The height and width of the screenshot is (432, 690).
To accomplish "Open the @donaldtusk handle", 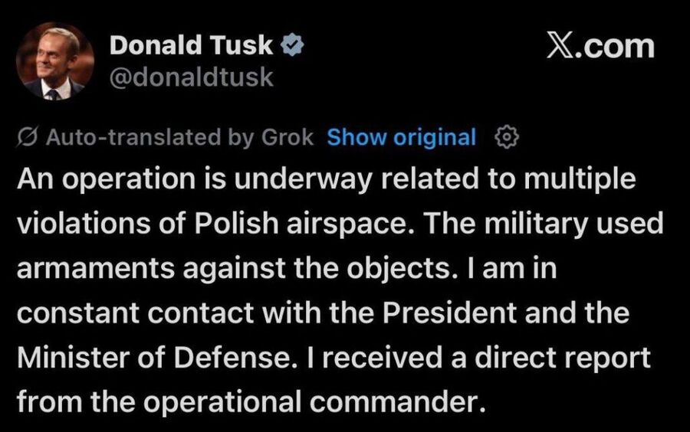I will (191, 77).
